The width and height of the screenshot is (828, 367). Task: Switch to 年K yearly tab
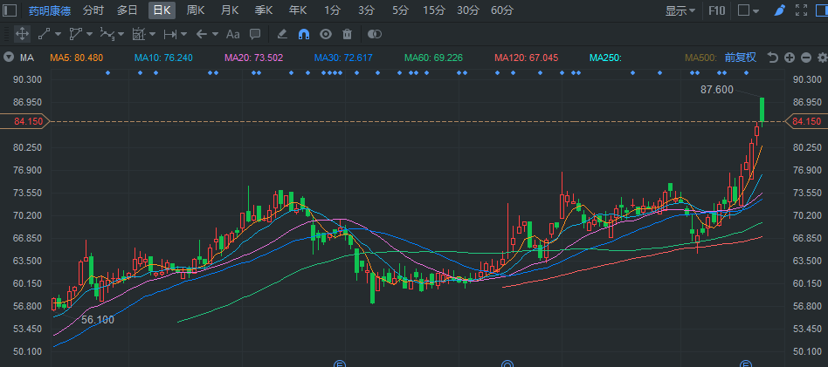[298, 10]
